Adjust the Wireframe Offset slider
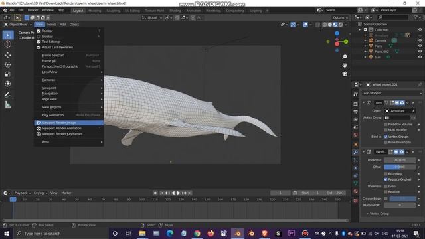425x239 pixels. pyautogui.click(x=400, y=167)
